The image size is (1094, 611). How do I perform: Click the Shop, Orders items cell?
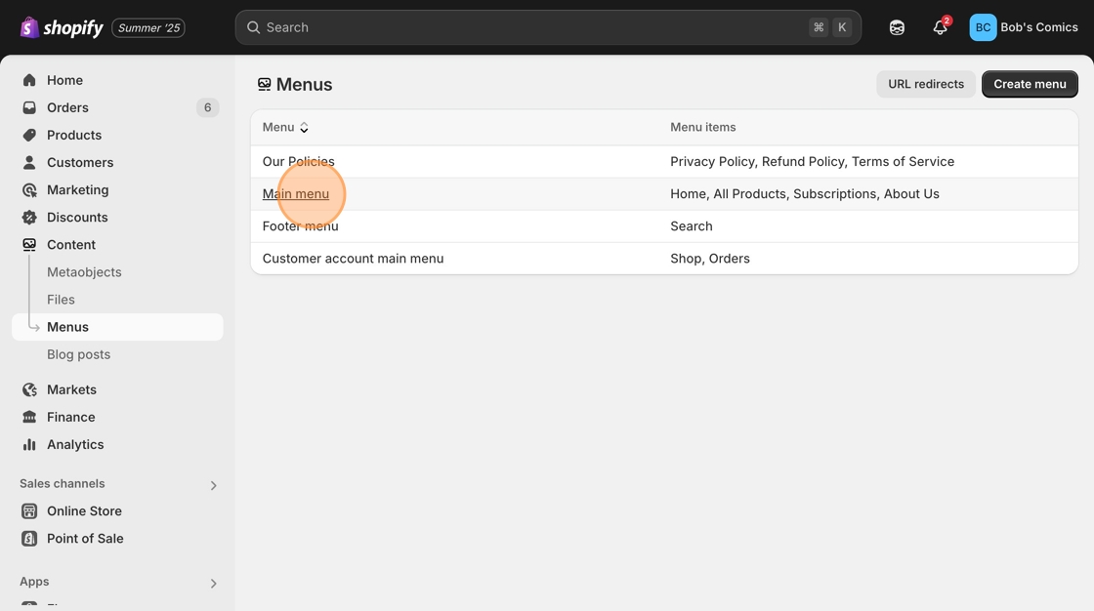(709, 258)
